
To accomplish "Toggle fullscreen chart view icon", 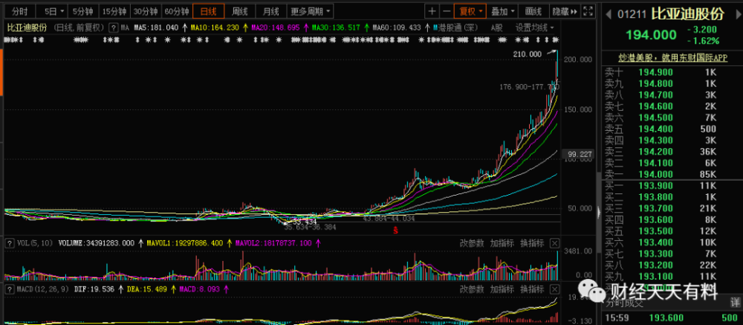I will (588, 11).
